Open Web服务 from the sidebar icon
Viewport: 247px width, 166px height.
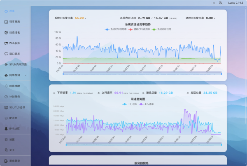tap(6, 43)
